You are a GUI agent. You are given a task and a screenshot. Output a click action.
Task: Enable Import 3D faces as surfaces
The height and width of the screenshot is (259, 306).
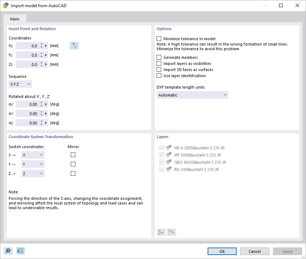coord(159,70)
